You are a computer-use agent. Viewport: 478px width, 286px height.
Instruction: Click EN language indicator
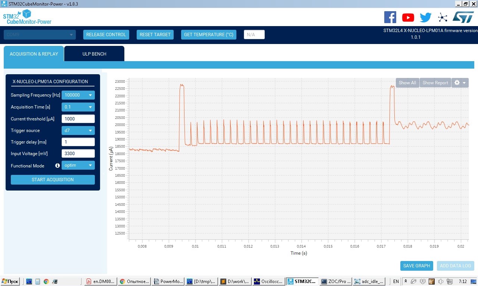(x=396, y=282)
